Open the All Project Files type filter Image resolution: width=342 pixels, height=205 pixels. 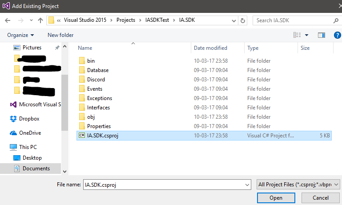click(x=298, y=185)
